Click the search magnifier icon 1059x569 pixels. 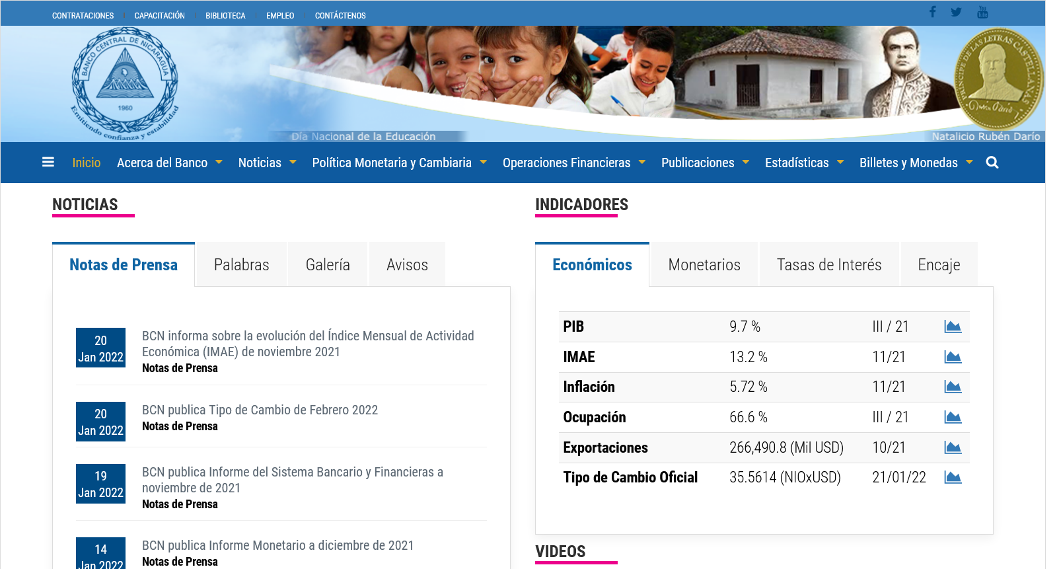(992, 163)
